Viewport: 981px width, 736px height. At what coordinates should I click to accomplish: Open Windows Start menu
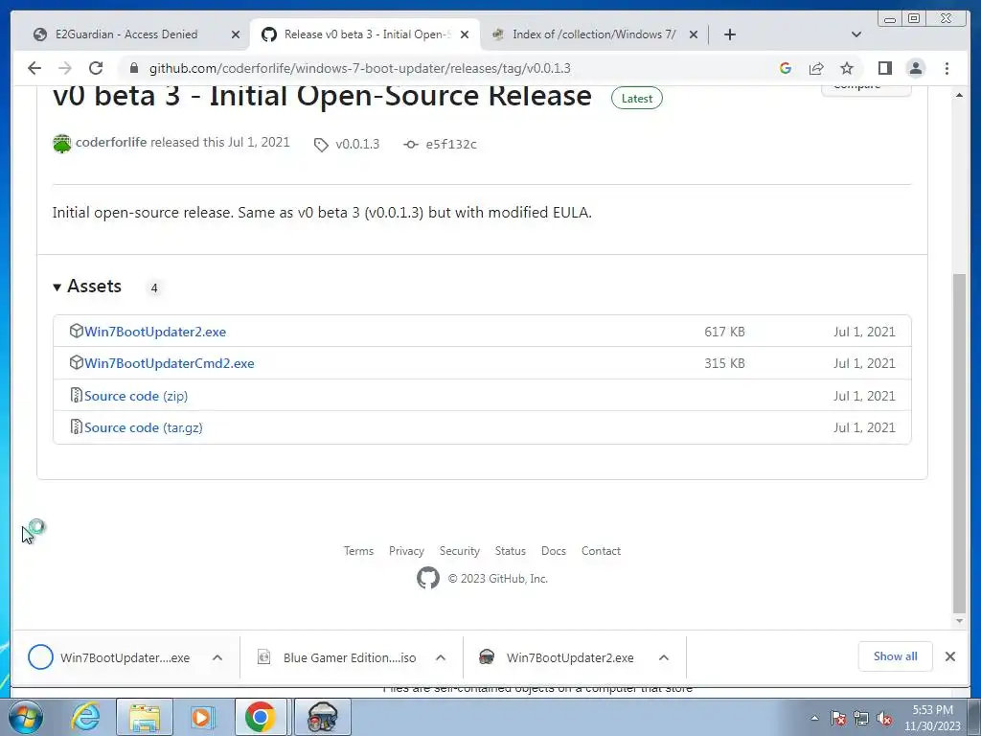coord(26,717)
